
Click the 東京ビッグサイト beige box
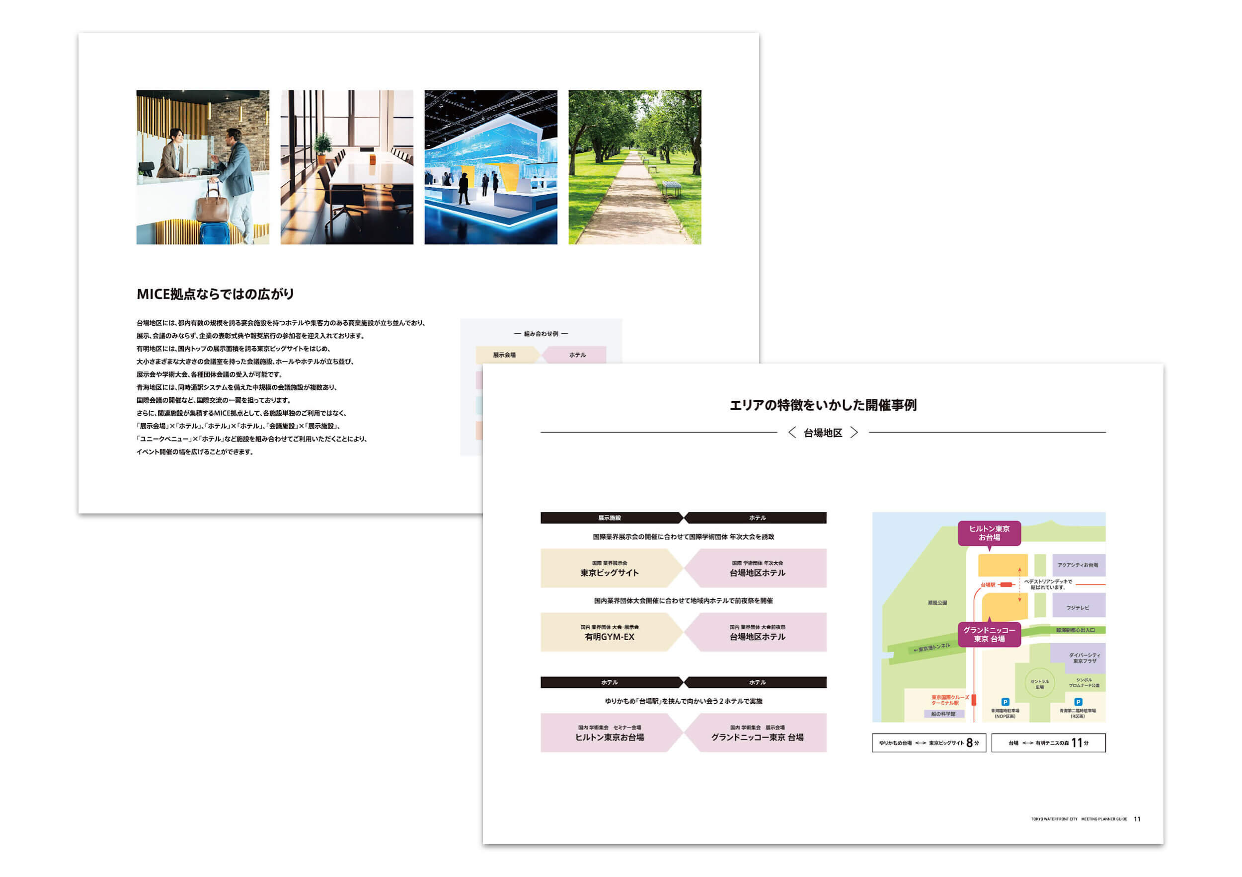pyautogui.click(x=611, y=568)
